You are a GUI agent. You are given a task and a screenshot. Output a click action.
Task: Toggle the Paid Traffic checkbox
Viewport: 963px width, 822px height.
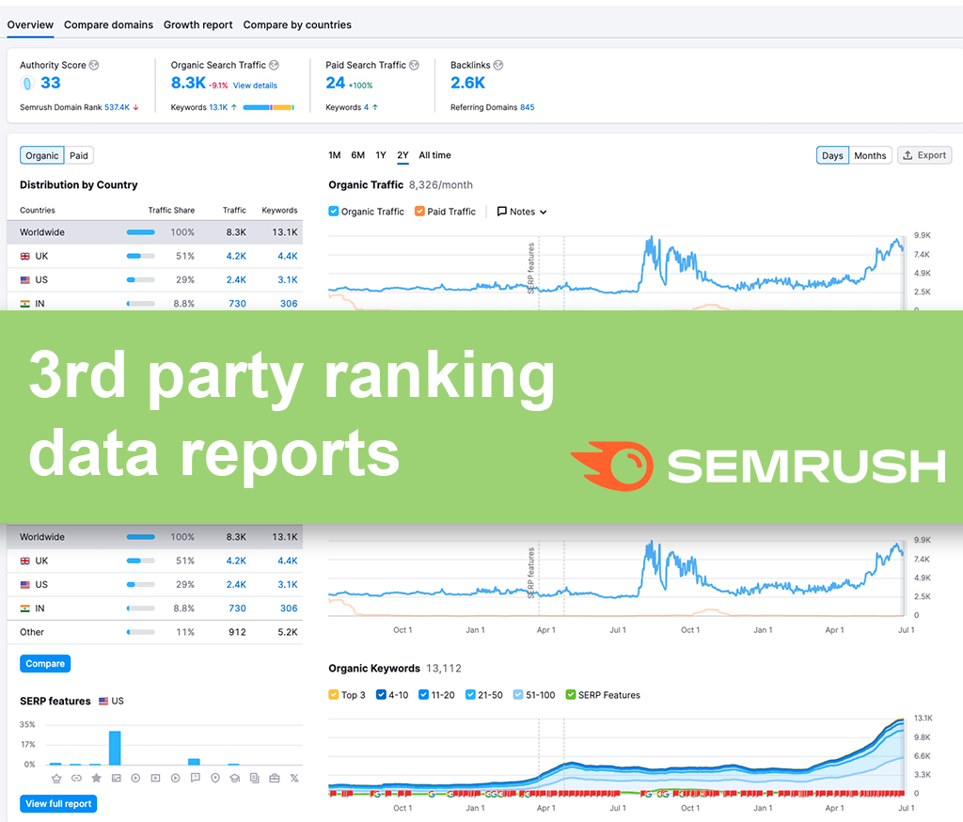[419, 212]
